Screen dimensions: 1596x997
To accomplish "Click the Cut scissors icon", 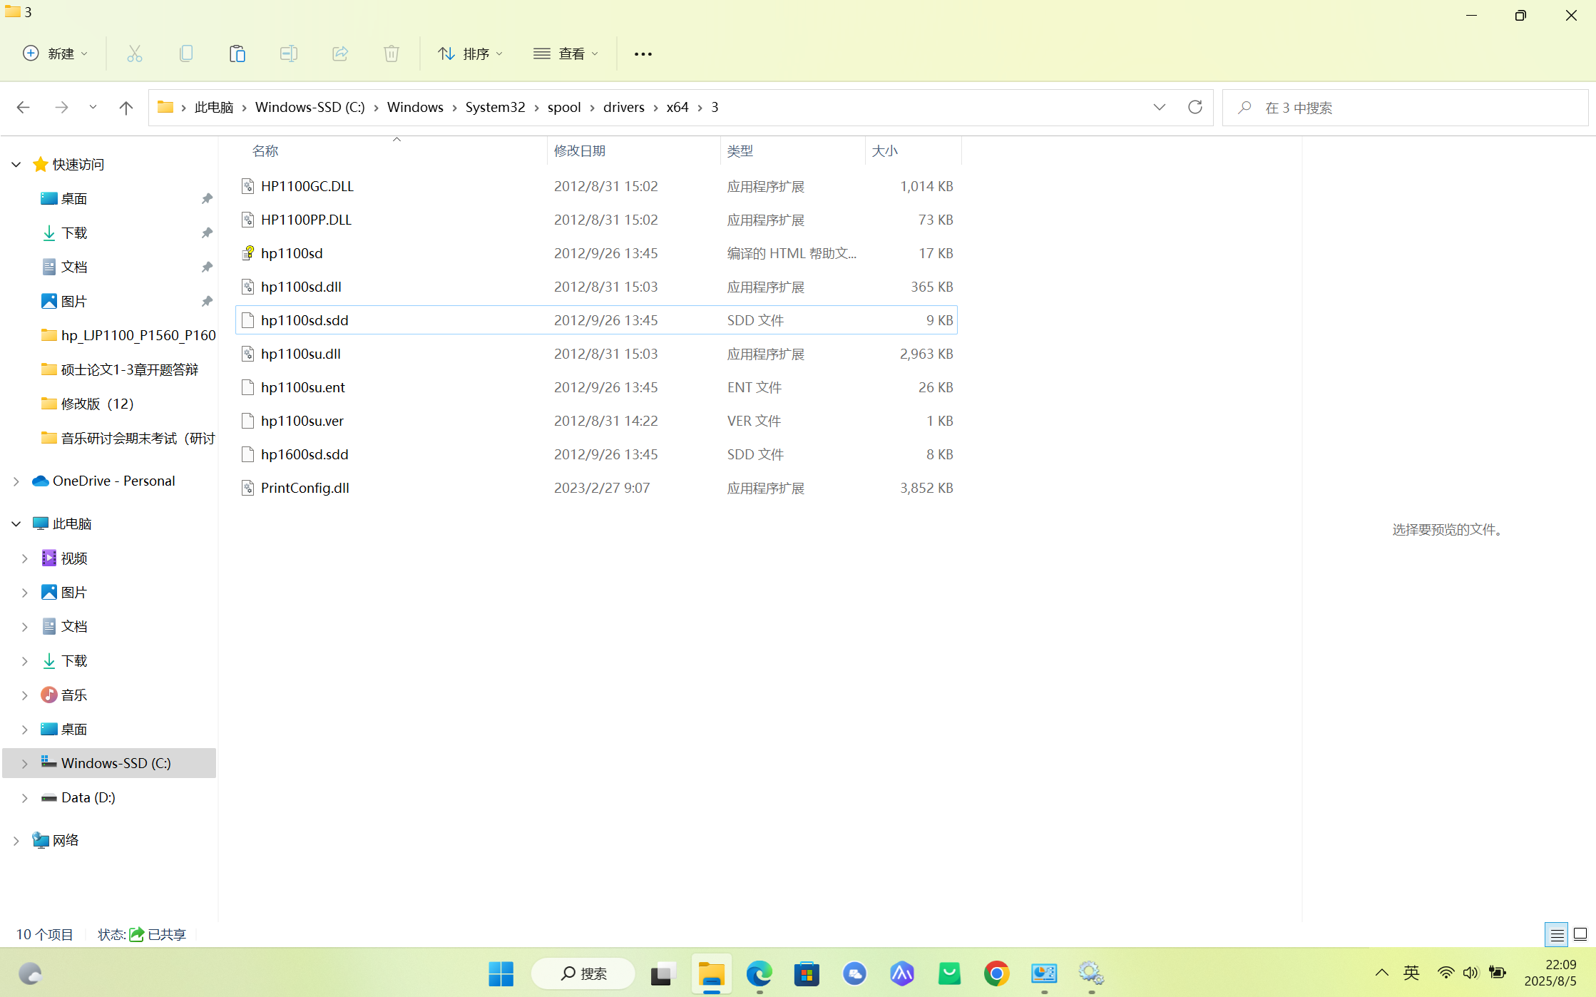I will tap(134, 53).
